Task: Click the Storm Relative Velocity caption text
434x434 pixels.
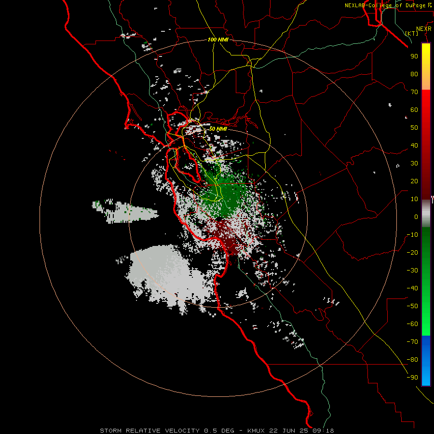Action: (x=217, y=431)
